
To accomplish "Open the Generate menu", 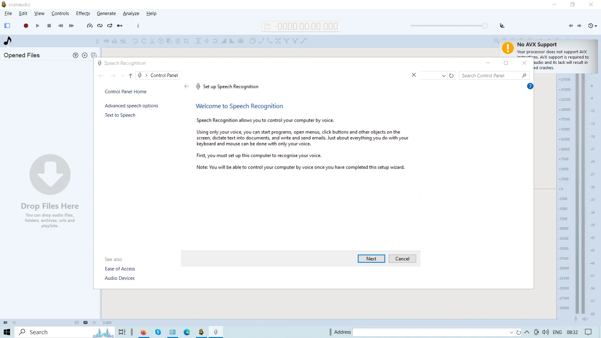I will point(106,13).
